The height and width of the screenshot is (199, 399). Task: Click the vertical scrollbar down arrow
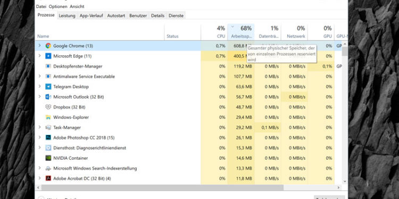pyautogui.click(x=345, y=181)
